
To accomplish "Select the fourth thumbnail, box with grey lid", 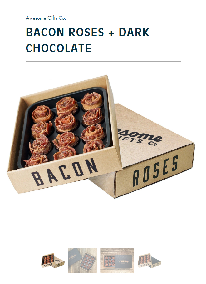I will pos(149,261).
